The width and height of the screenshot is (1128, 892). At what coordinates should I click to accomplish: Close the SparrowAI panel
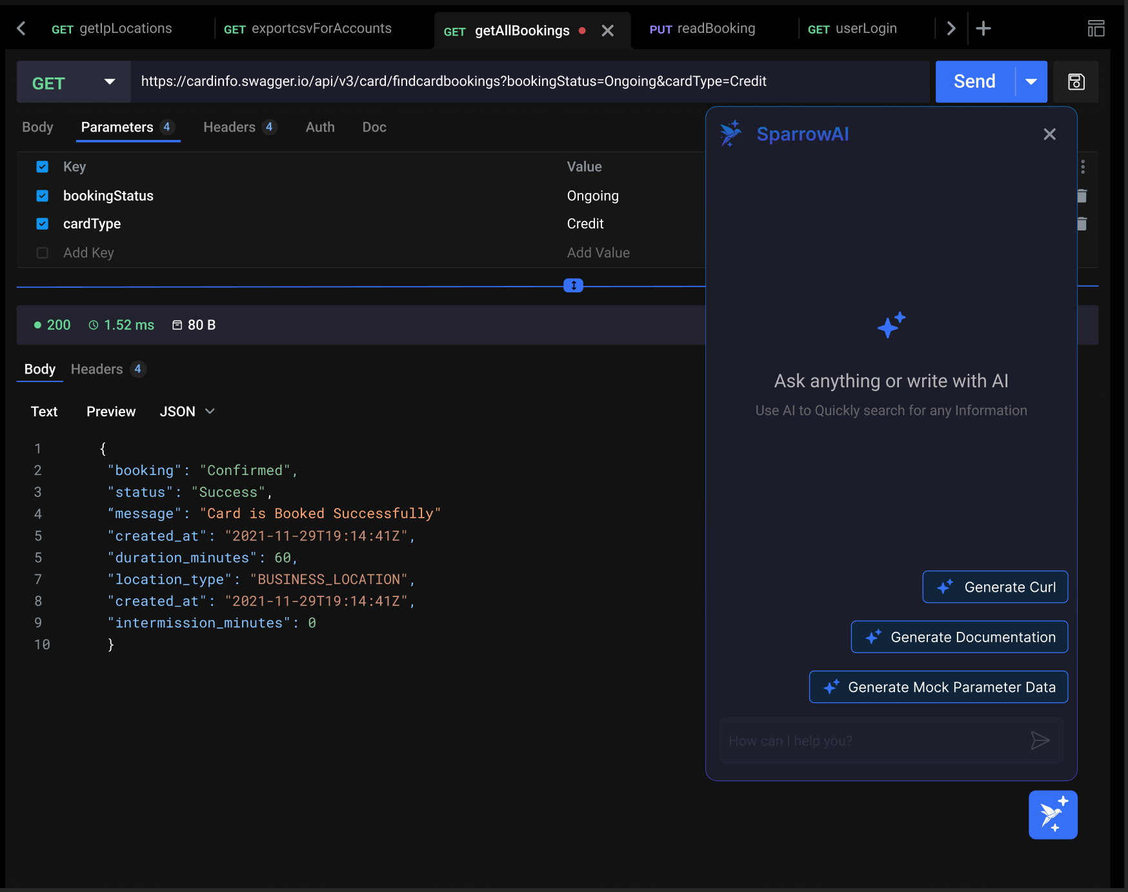click(1049, 134)
